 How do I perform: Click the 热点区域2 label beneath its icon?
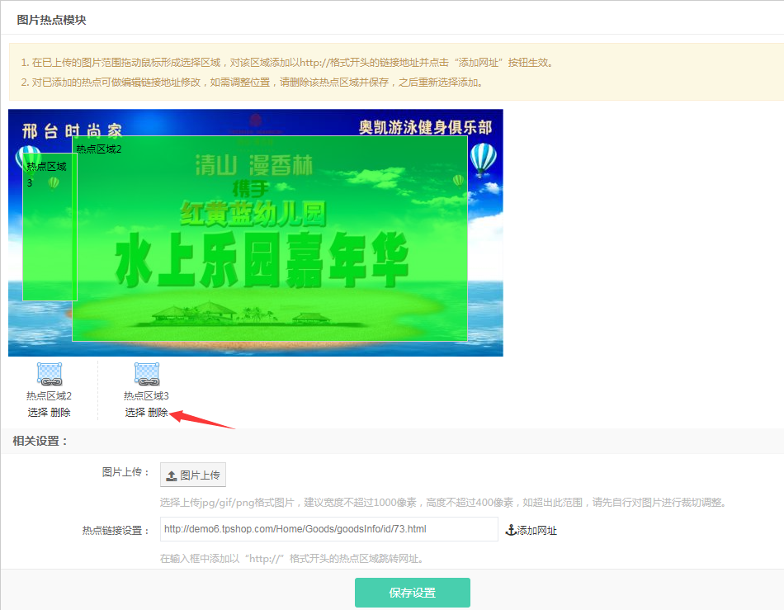point(49,396)
